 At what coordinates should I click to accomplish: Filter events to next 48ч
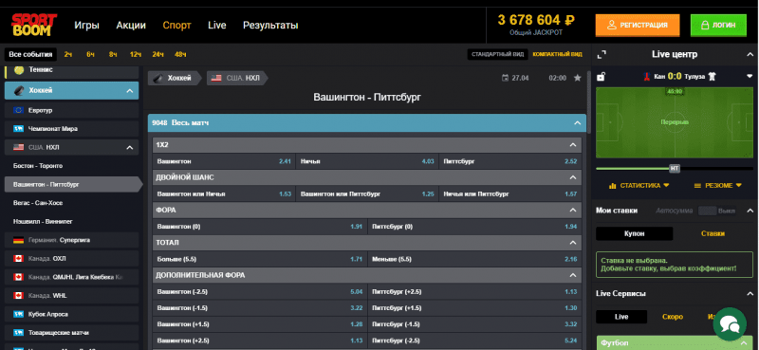pos(180,54)
